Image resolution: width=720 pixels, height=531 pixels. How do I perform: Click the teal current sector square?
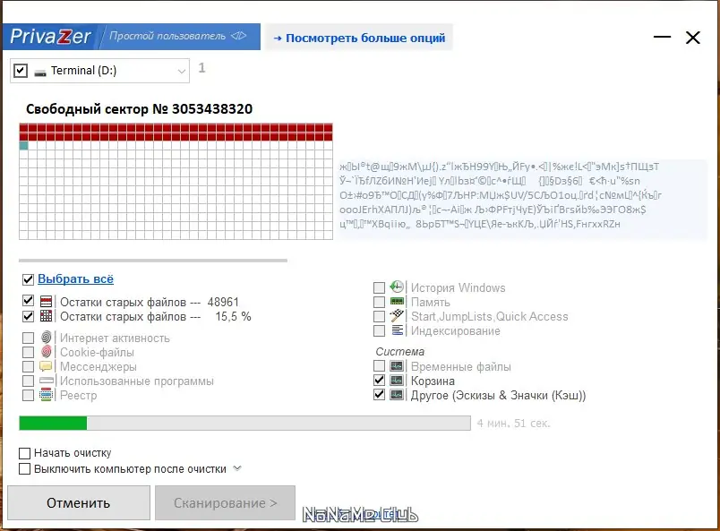pyautogui.click(x=24, y=146)
